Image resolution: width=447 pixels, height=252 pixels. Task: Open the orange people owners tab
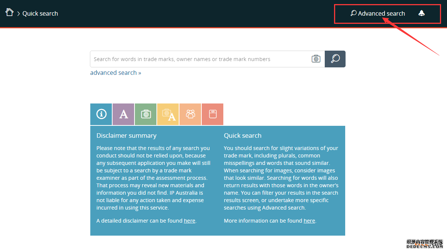coord(190,114)
